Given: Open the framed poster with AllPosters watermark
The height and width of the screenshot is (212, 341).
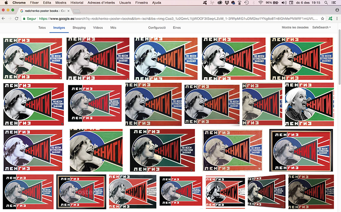Looking at the screenshot, I should [81, 192].
